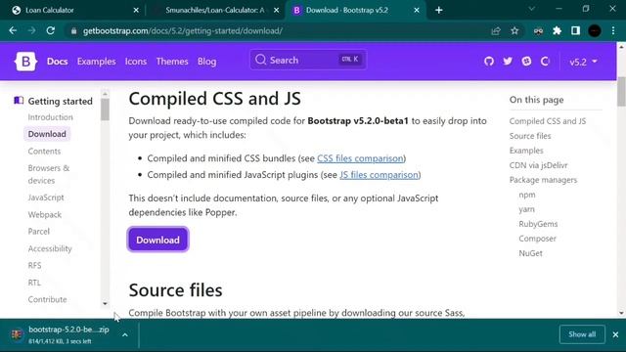Jump to the npm section
The image size is (626, 352).
pyautogui.click(x=527, y=195)
